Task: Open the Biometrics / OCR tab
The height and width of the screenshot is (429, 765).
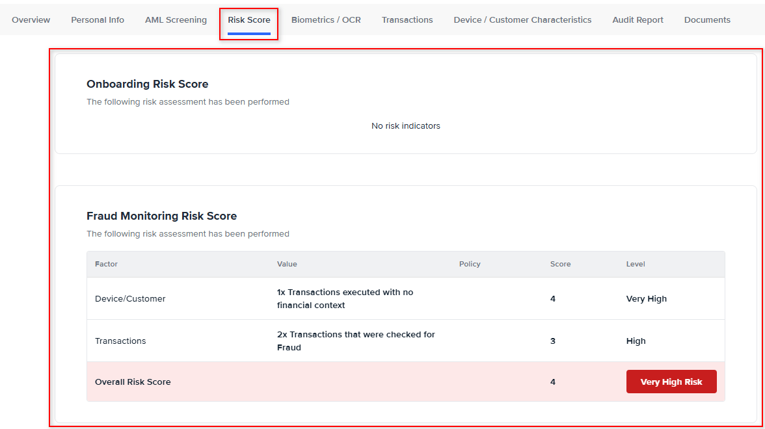Action: point(326,19)
